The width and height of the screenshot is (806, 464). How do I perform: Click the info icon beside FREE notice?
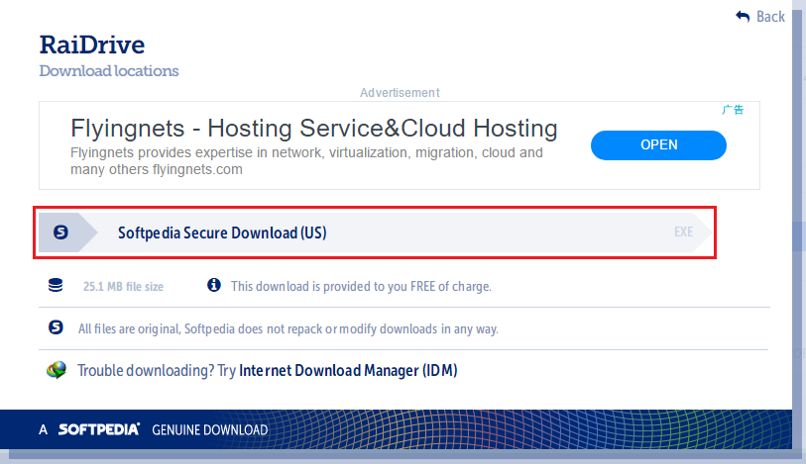click(214, 285)
